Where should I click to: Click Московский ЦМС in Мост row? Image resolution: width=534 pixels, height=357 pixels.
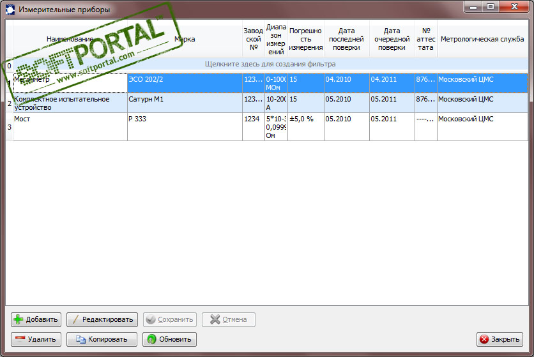point(482,126)
